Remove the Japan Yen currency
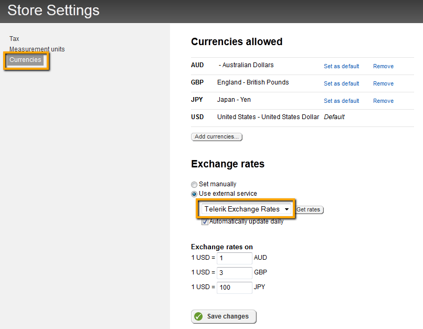 (x=383, y=101)
